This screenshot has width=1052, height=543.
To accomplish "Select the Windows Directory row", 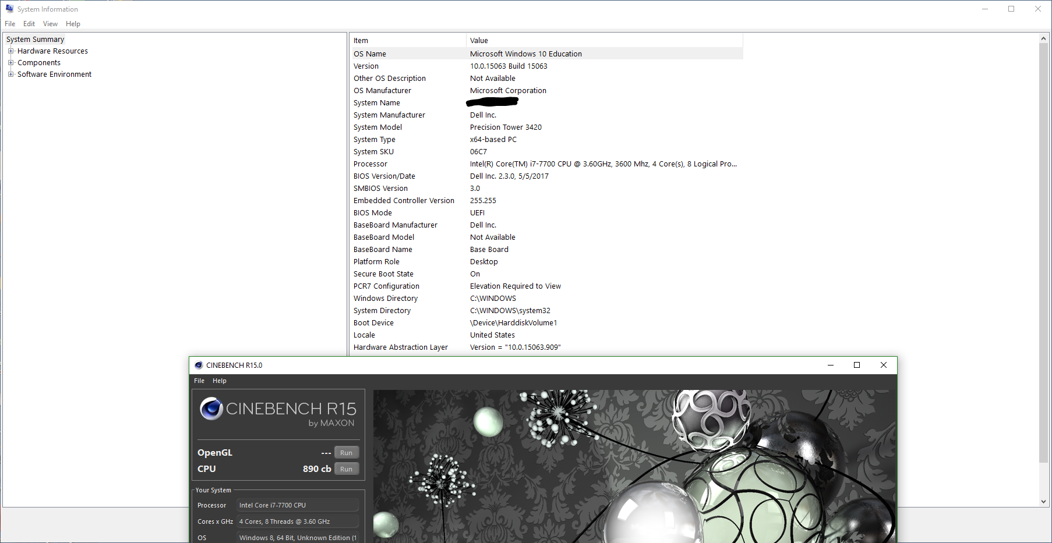I will [546, 299].
